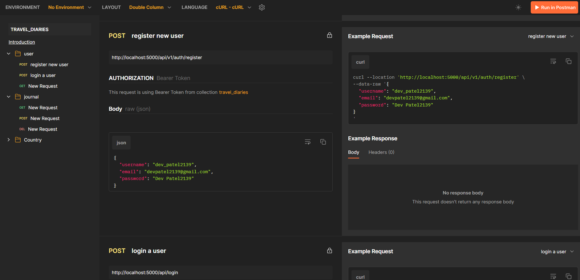Collapse the journal folder chevron
The height and width of the screenshot is (280, 580).
[9, 97]
